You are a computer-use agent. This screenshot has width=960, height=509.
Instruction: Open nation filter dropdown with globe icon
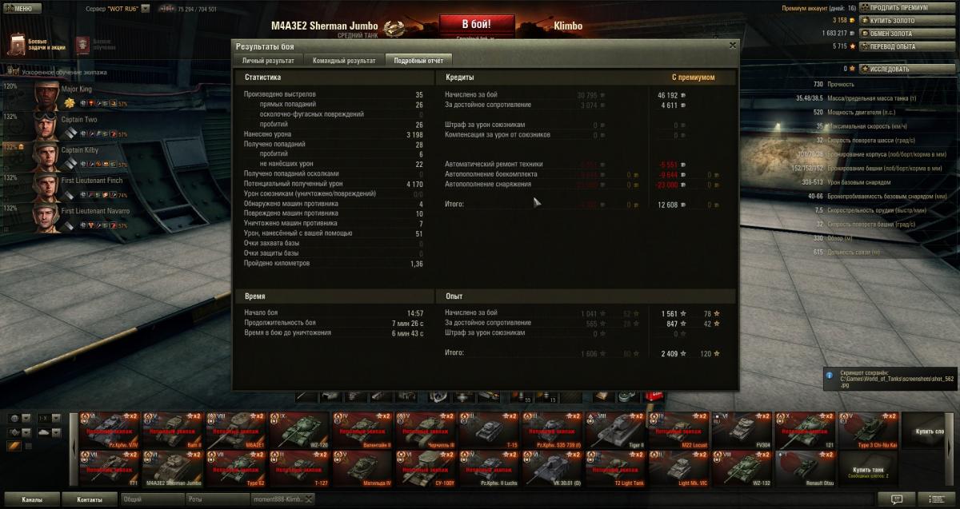coord(18,418)
